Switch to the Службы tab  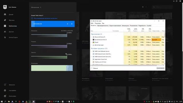(x=149, y=26)
